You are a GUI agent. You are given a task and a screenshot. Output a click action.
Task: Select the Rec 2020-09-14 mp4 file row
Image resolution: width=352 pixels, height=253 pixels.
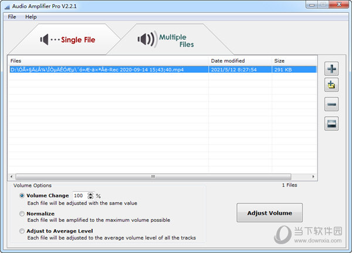coord(163,70)
